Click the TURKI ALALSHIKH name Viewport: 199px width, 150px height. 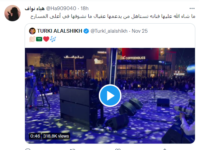[x=59, y=31]
